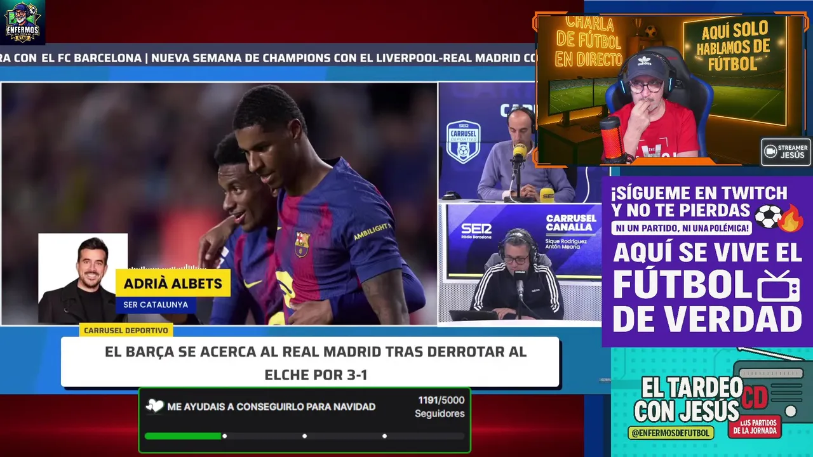Click the Streamer Jesús camera badge
813x457 pixels.
(x=786, y=152)
